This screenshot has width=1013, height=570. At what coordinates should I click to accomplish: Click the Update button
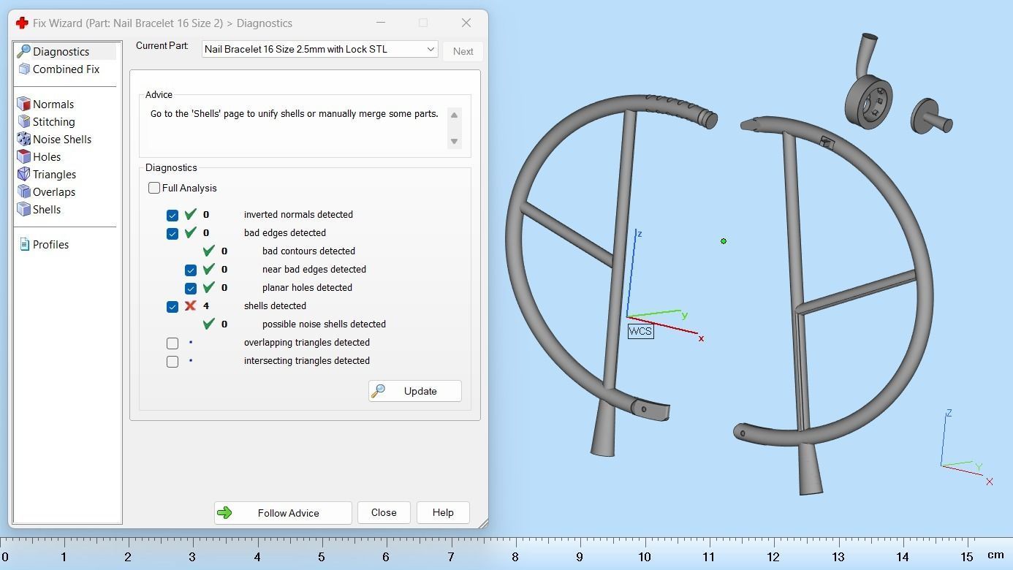pyautogui.click(x=415, y=391)
